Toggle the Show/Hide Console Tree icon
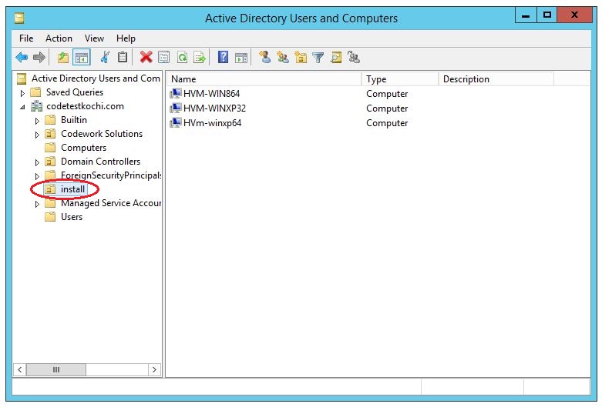 tap(82, 58)
